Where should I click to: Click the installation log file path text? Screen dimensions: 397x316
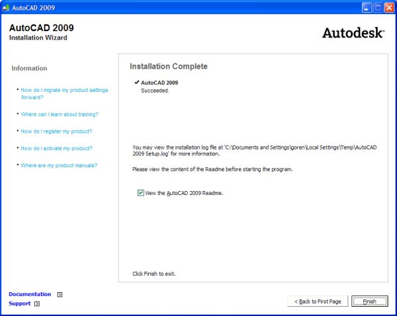255,150
